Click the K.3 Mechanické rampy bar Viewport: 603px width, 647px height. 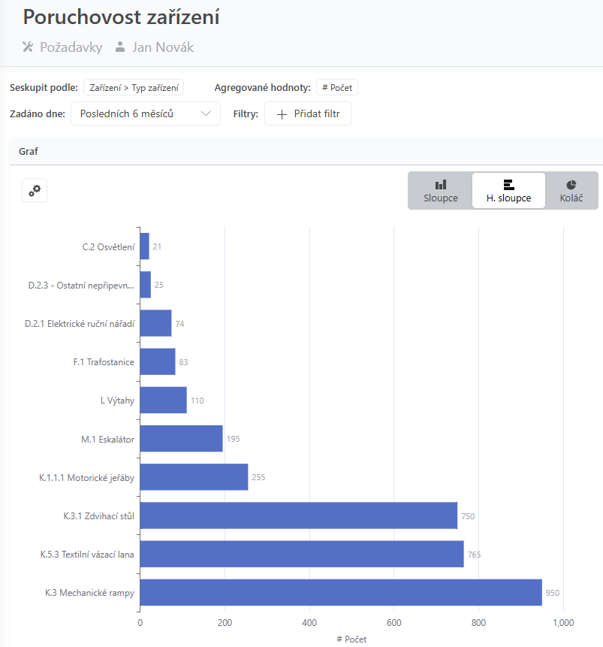click(341, 593)
